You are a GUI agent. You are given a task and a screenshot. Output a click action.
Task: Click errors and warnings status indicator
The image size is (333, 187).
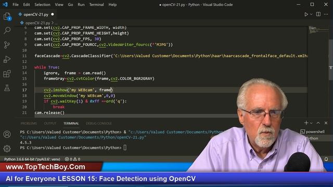click(x=72, y=159)
